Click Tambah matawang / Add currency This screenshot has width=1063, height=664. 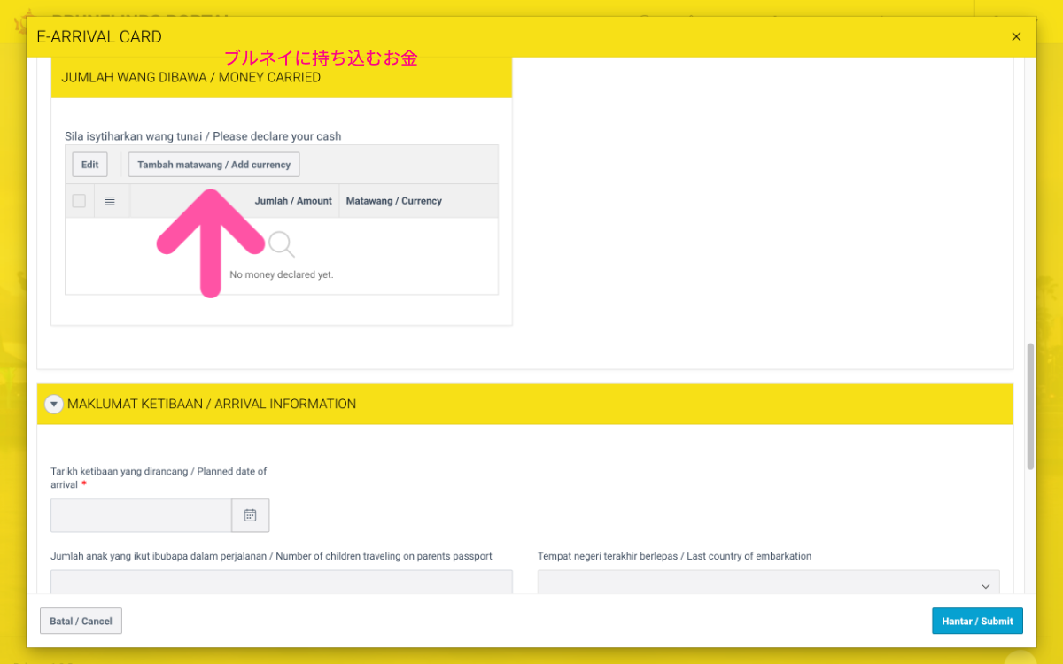coord(213,164)
